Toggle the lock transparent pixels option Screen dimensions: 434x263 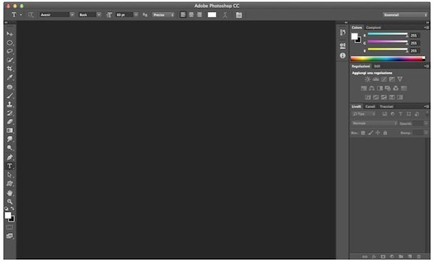click(x=363, y=133)
